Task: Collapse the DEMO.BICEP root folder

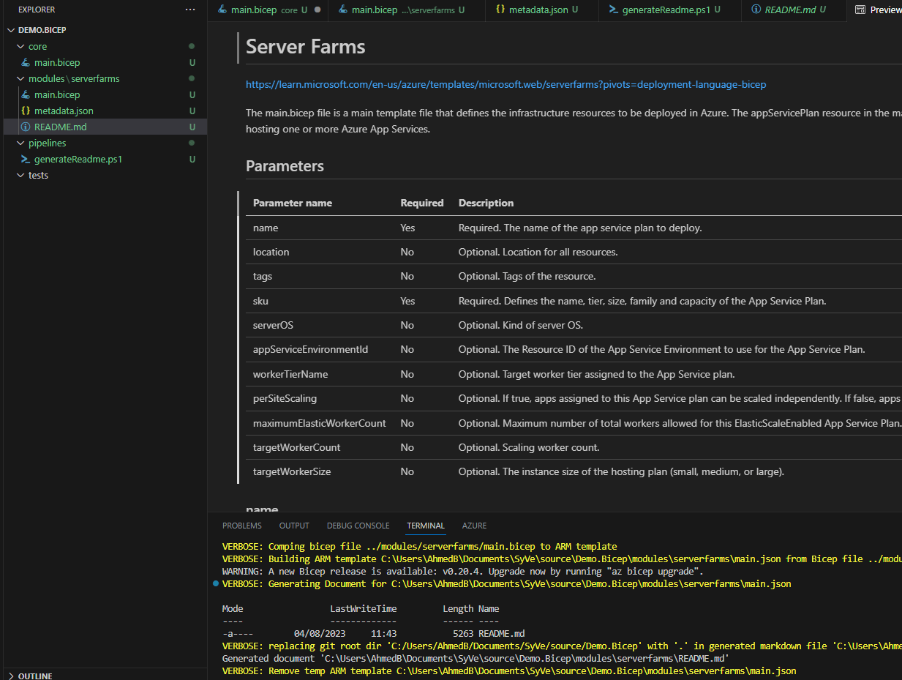Action: tap(10, 29)
